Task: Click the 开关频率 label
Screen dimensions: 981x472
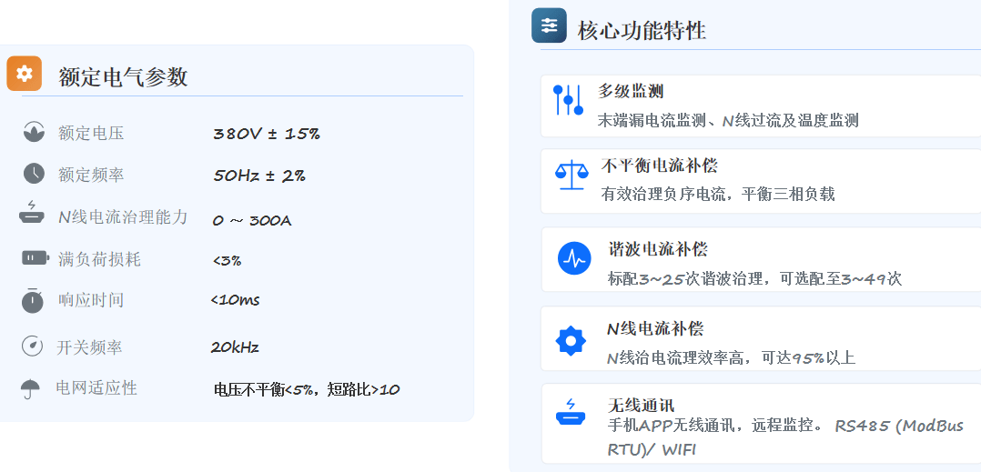Action: (89, 347)
